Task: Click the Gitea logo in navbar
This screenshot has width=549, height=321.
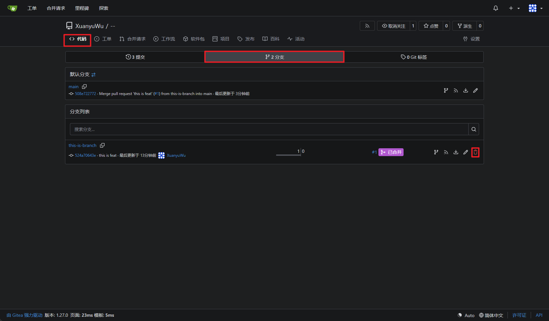Action: [x=12, y=8]
